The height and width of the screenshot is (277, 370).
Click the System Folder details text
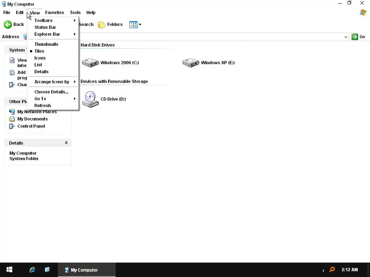point(24,159)
